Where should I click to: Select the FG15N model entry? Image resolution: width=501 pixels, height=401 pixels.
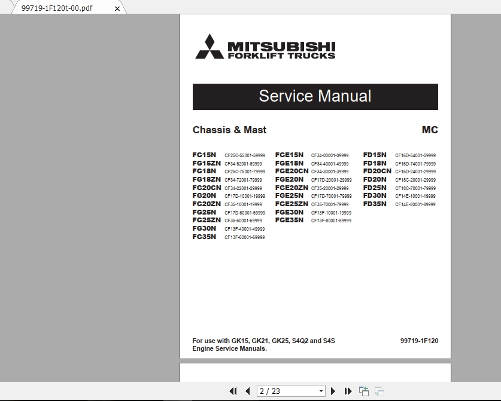204,154
